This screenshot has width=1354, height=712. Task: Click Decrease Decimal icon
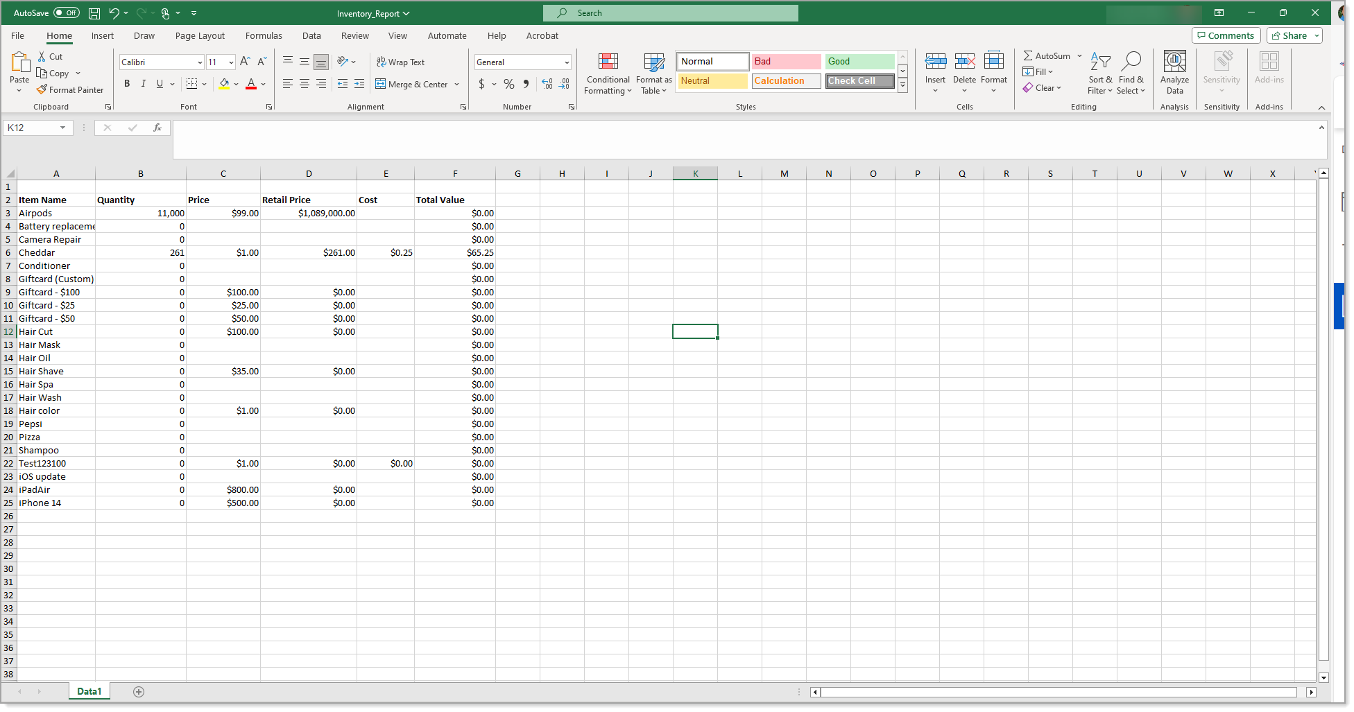tap(565, 84)
